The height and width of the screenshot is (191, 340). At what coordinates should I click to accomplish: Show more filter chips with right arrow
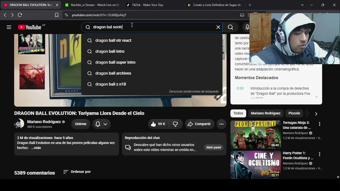coord(316,114)
